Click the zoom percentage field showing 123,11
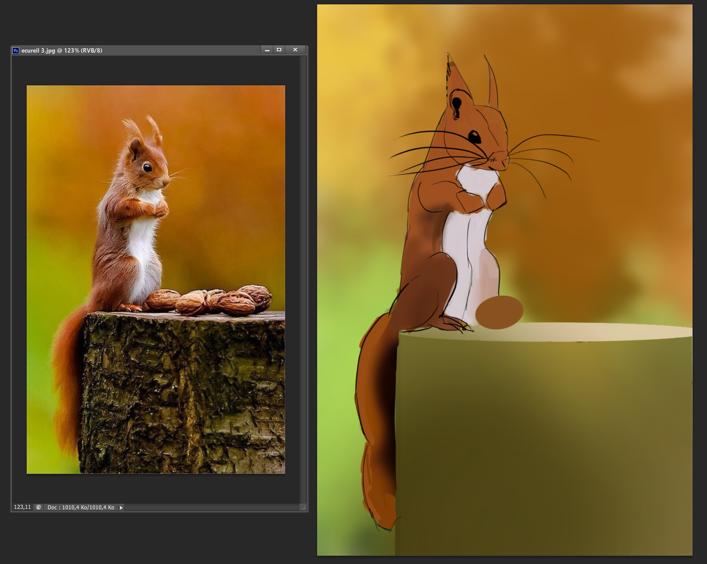The image size is (707, 564). pos(22,507)
